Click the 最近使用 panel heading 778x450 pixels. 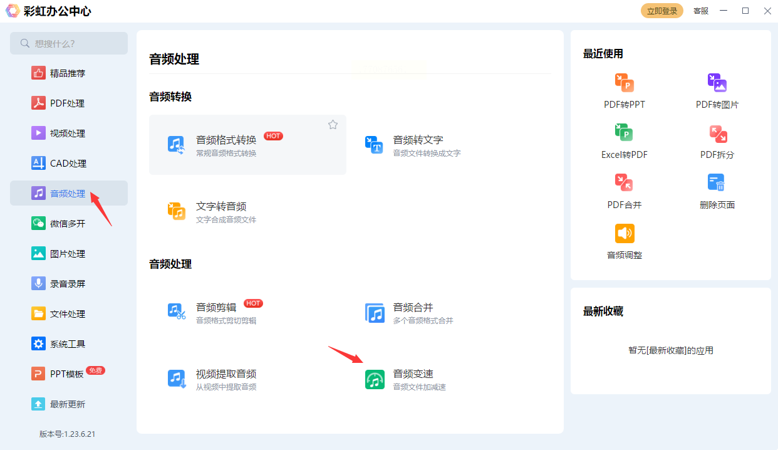(603, 54)
